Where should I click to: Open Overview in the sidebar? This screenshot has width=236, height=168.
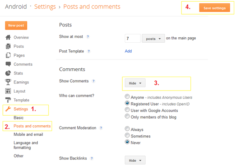click(21, 37)
